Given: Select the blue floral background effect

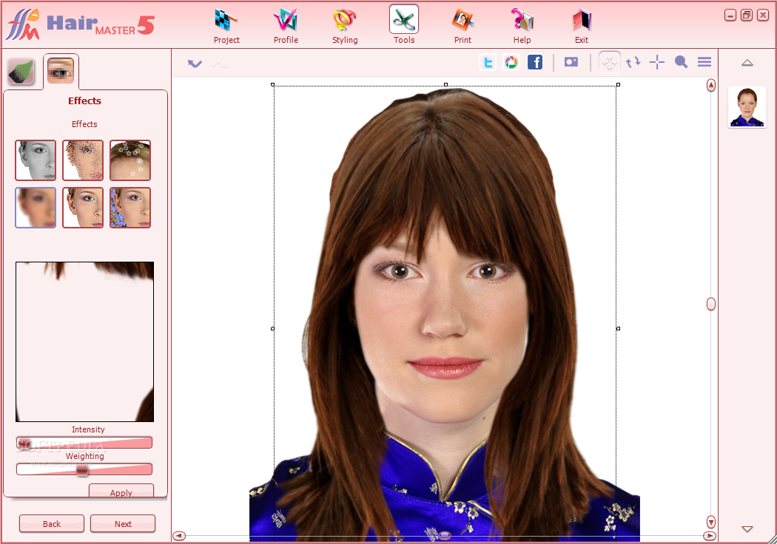Looking at the screenshot, I should (130, 208).
